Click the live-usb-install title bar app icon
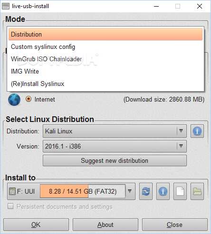This screenshot has width=211, height=234. (x=6, y=6)
